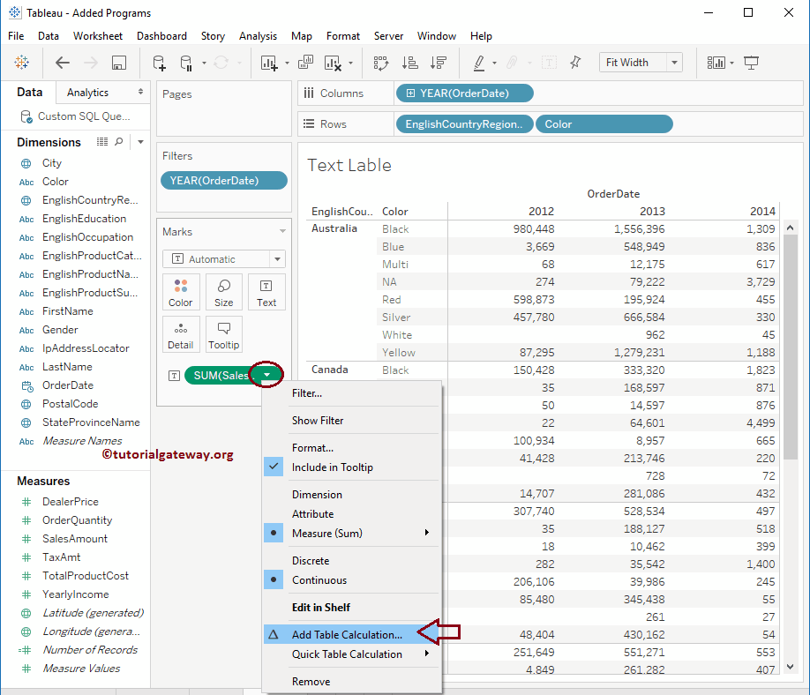This screenshot has height=695, width=810.
Task: Click the Save workbook toolbar icon
Action: 119,63
